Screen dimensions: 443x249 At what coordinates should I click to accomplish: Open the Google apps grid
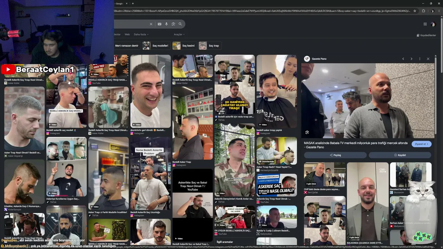425,24
